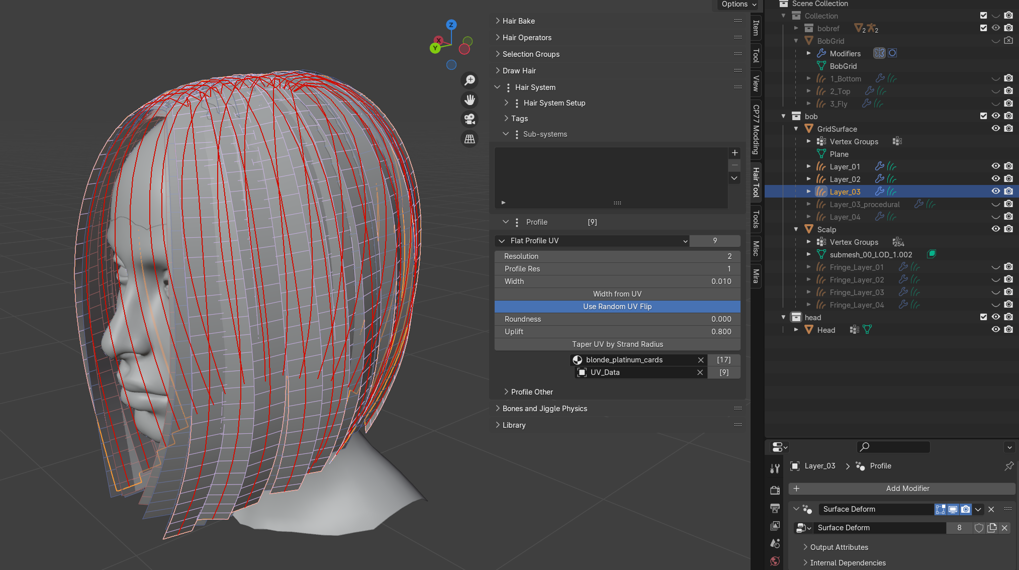The width and height of the screenshot is (1019, 570).
Task: Expand the Bones and Jiggle Physics panel
Action: click(544, 409)
